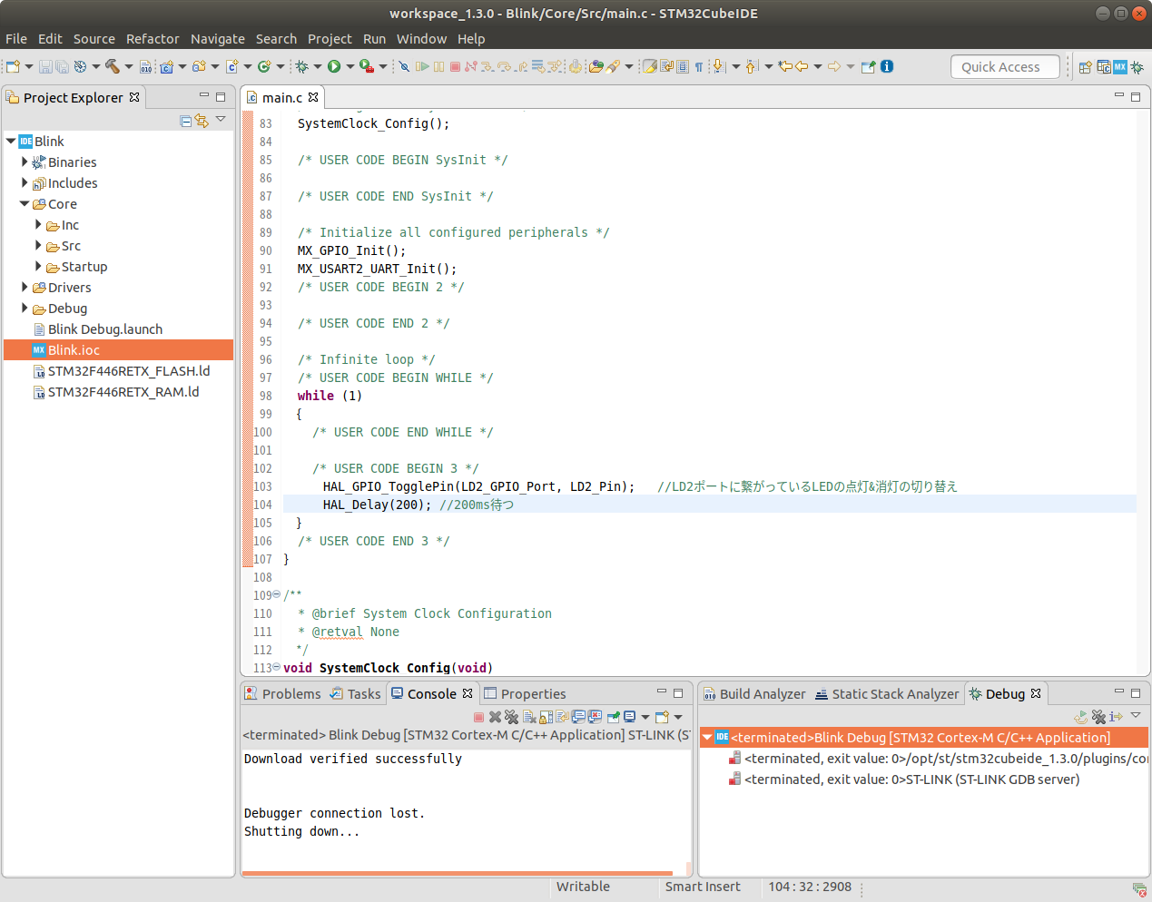Click the Suspend pause toolbar icon
1152x902 pixels.
click(x=438, y=66)
